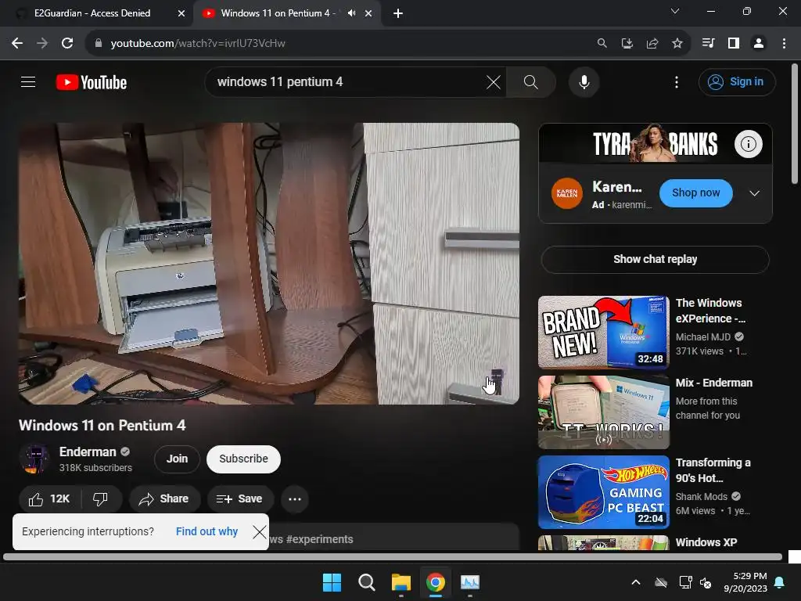Image resolution: width=801 pixels, height=601 pixels.
Task: Click the Sign in button
Action: point(737,81)
